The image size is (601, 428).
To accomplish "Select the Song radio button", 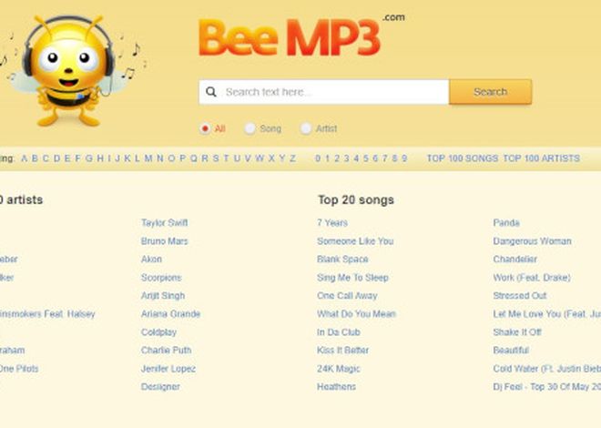I will coord(250,128).
